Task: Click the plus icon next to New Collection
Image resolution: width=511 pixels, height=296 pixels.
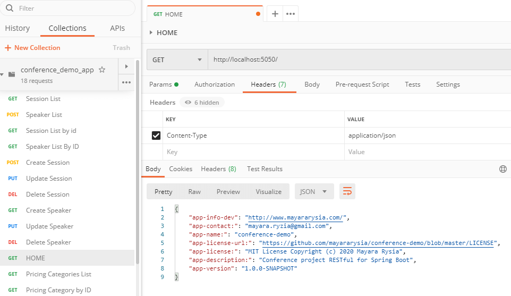Action: point(8,48)
